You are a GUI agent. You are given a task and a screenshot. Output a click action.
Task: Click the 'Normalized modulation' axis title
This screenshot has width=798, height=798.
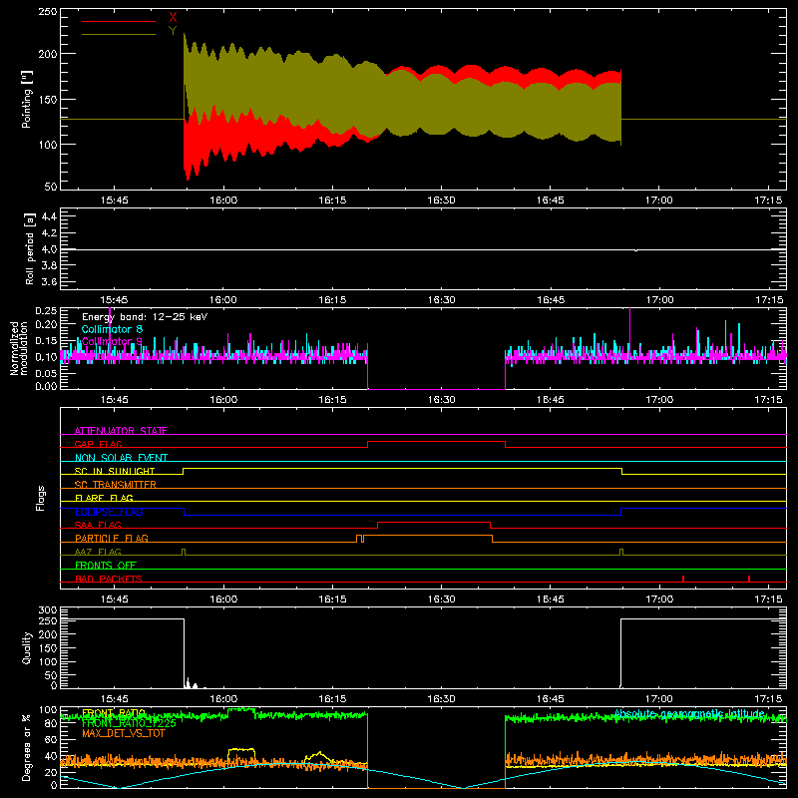(18, 348)
